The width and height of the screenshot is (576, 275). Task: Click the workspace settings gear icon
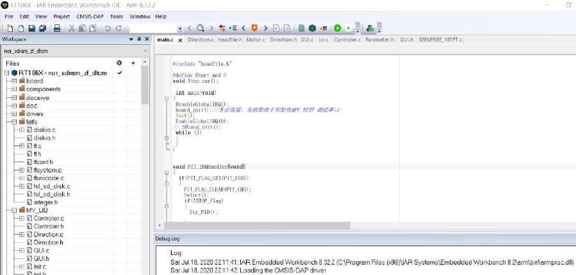coord(119,63)
